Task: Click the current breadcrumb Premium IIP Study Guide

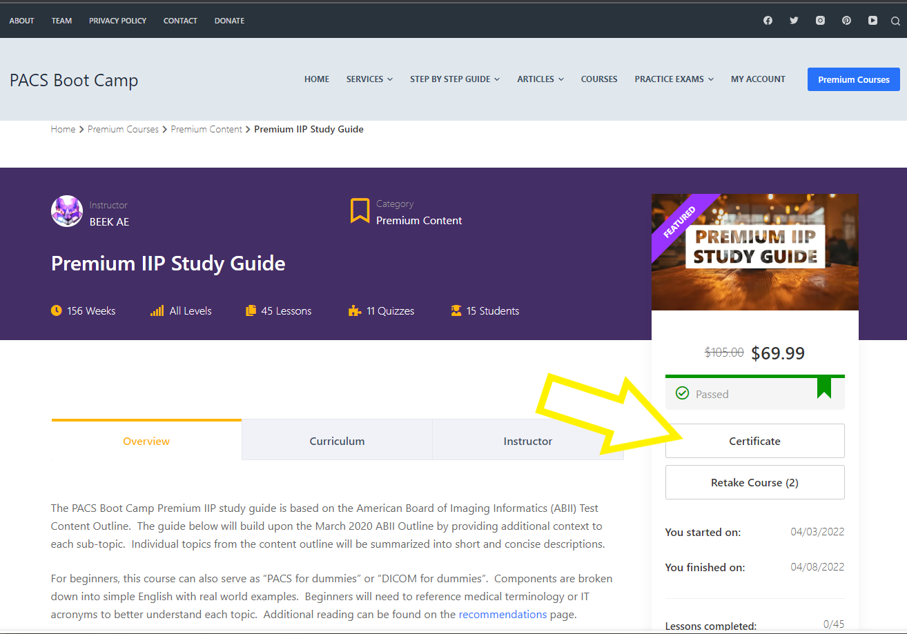Action: [309, 129]
